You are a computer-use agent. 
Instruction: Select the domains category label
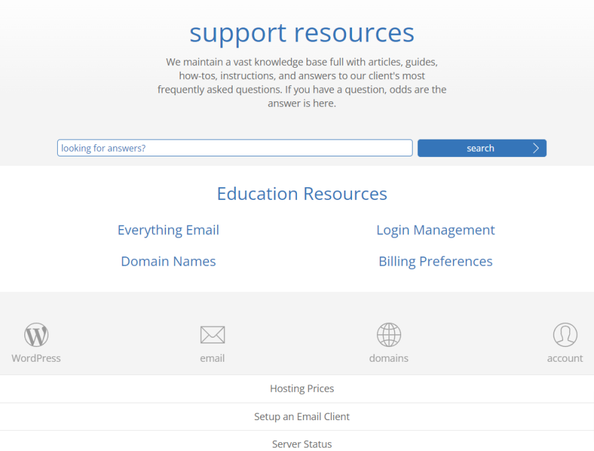(x=388, y=358)
